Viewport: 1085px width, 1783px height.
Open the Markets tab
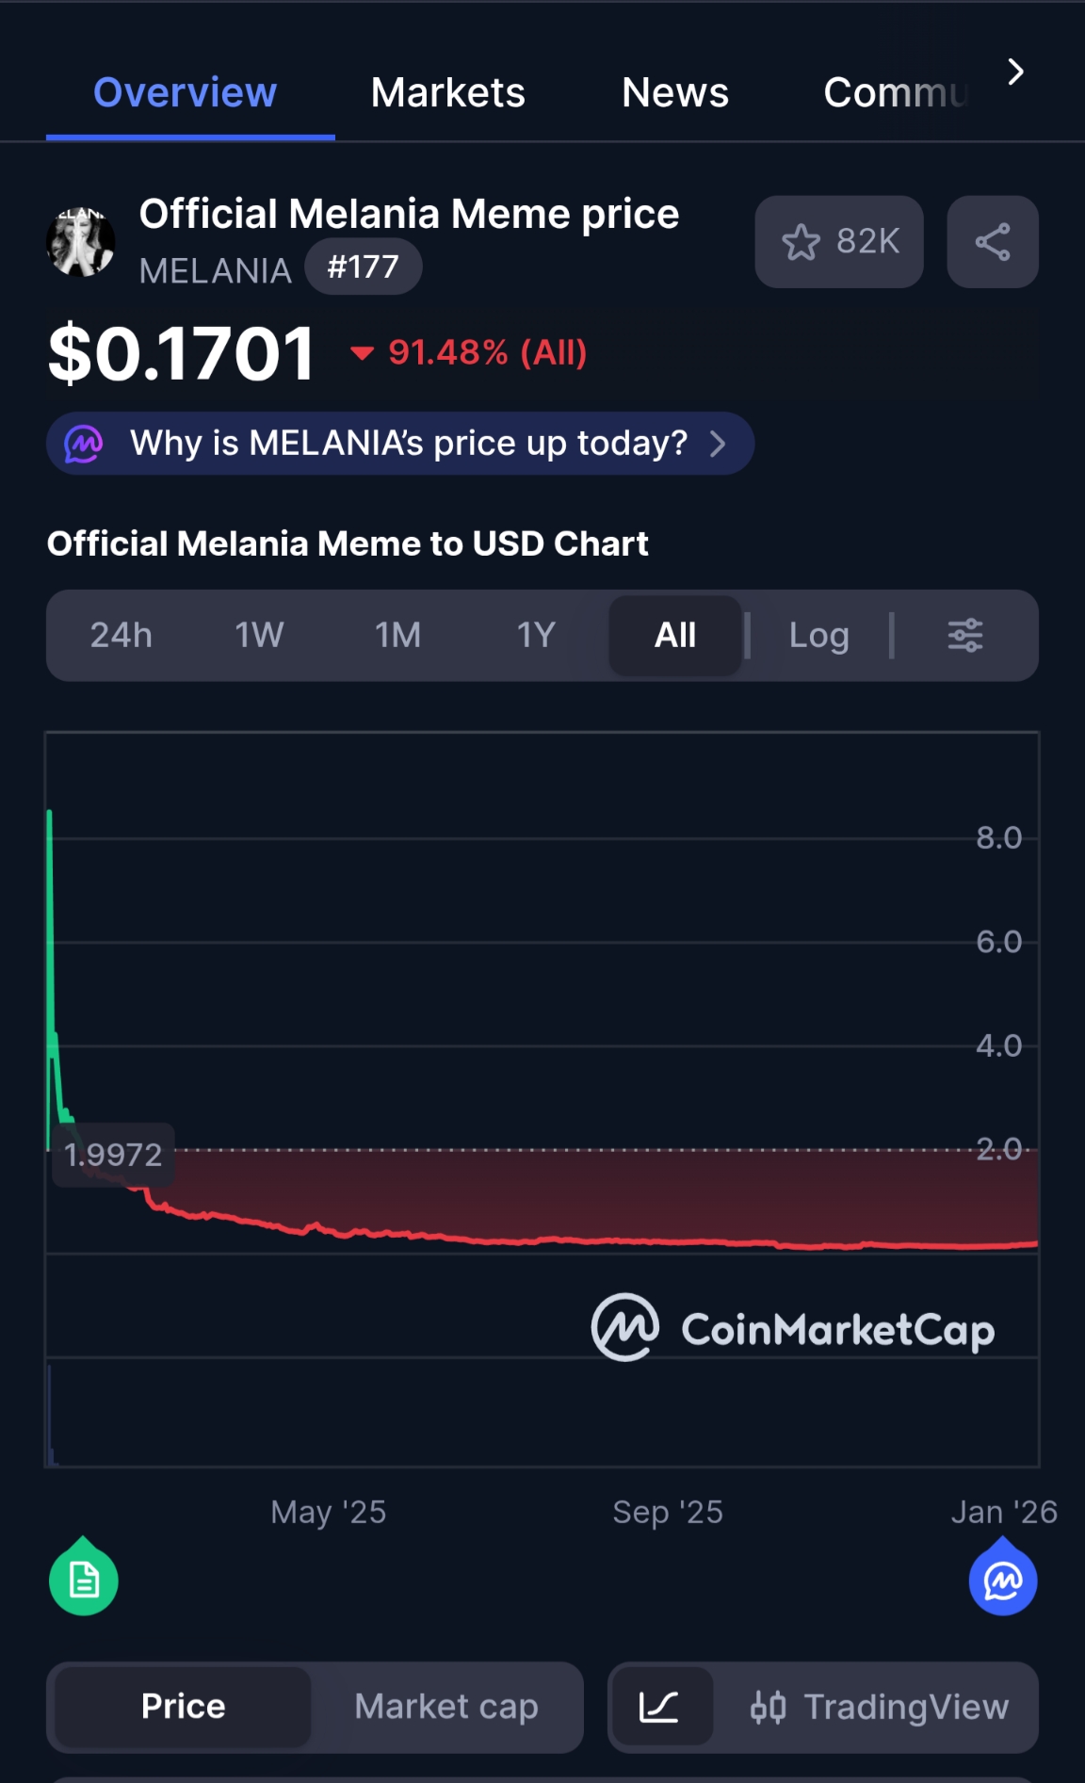point(447,92)
